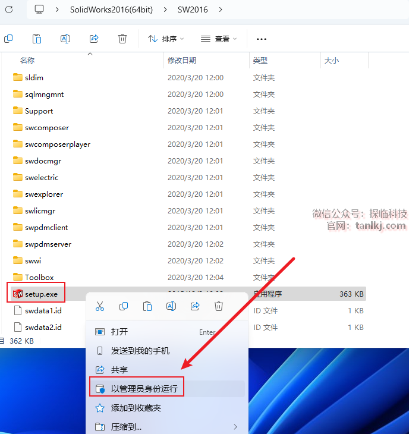This screenshot has height=434, width=409.
Task: Click the This PC monitor icon
Action: point(39,10)
